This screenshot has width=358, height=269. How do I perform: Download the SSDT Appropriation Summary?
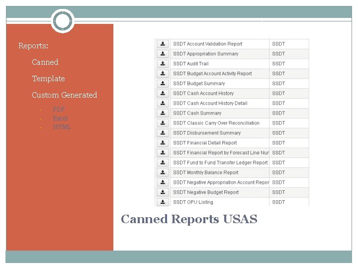163,54
